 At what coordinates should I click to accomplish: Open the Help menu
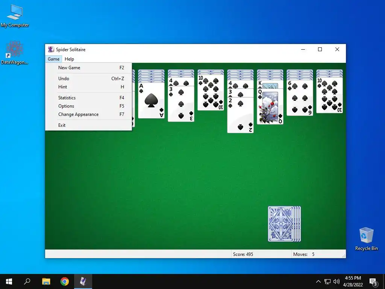[x=69, y=59]
